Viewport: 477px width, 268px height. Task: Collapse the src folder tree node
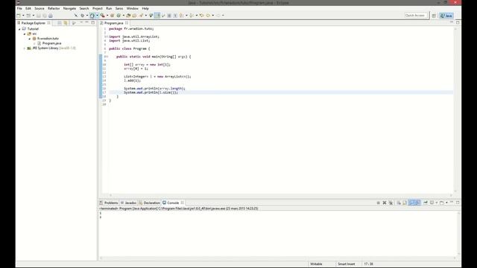click(x=25, y=34)
